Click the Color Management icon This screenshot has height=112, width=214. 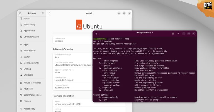[21, 95]
